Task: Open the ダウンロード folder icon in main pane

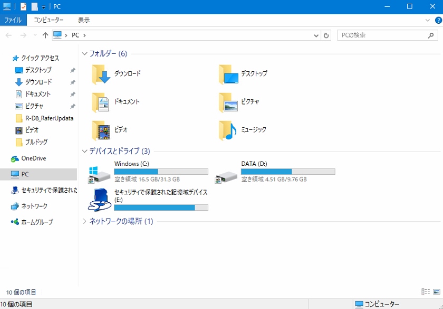Action: click(101, 74)
